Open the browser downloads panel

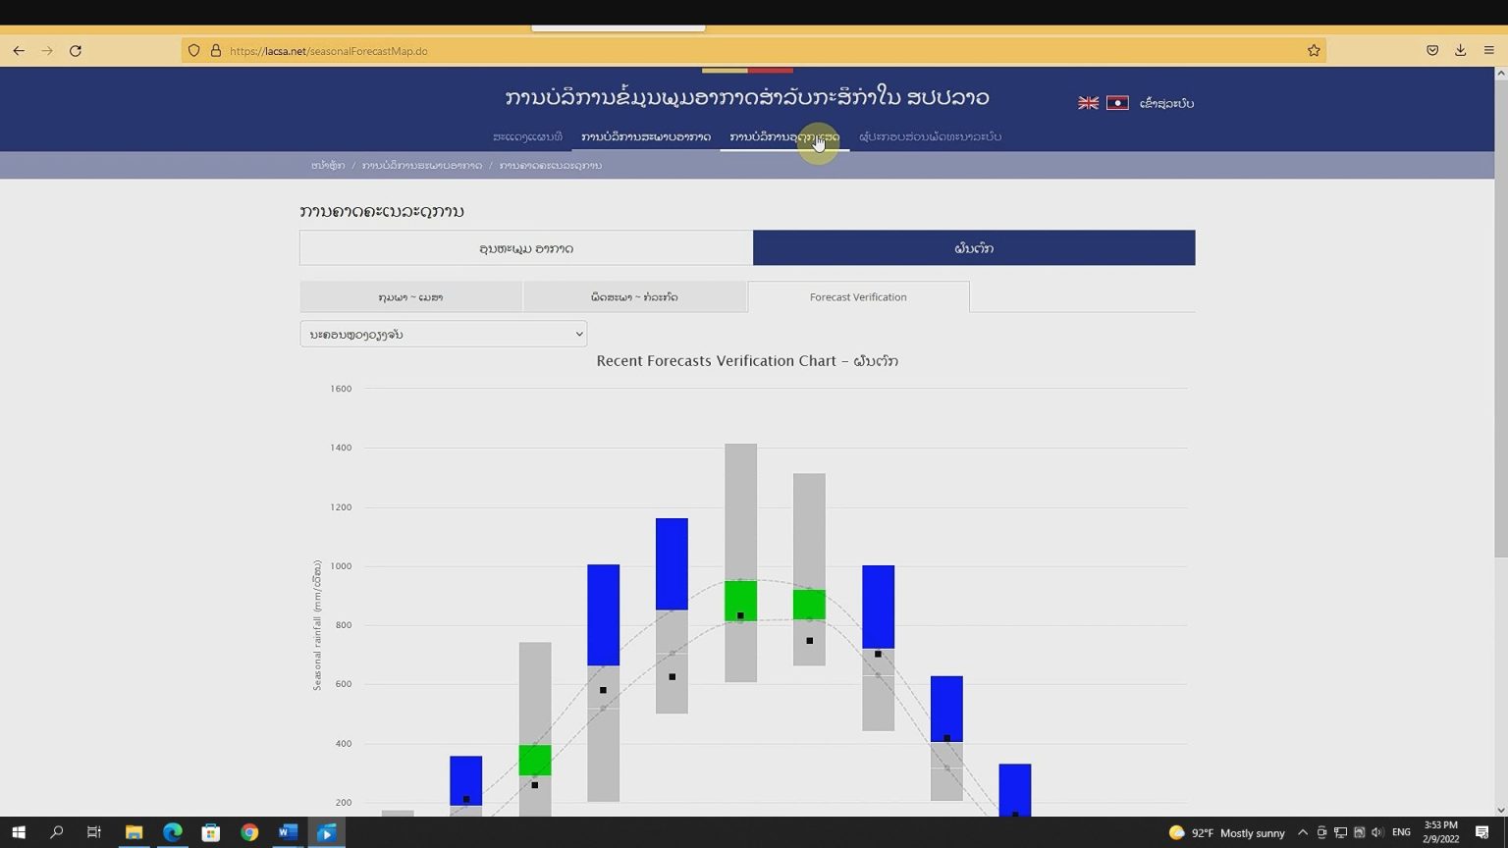pyautogui.click(x=1461, y=51)
